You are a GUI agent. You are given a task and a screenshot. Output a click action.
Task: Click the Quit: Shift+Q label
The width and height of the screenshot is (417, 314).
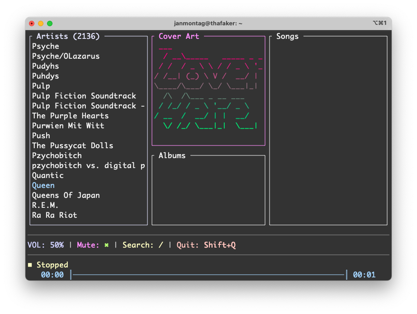tap(206, 245)
